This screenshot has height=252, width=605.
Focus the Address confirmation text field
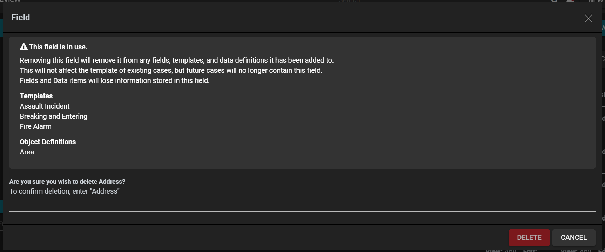pyautogui.click(x=302, y=205)
